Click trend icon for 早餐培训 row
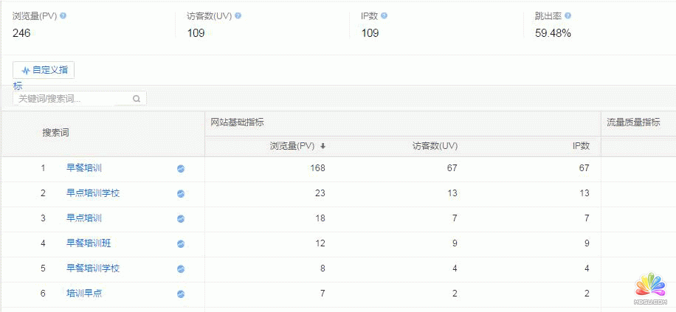 pos(181,169)
